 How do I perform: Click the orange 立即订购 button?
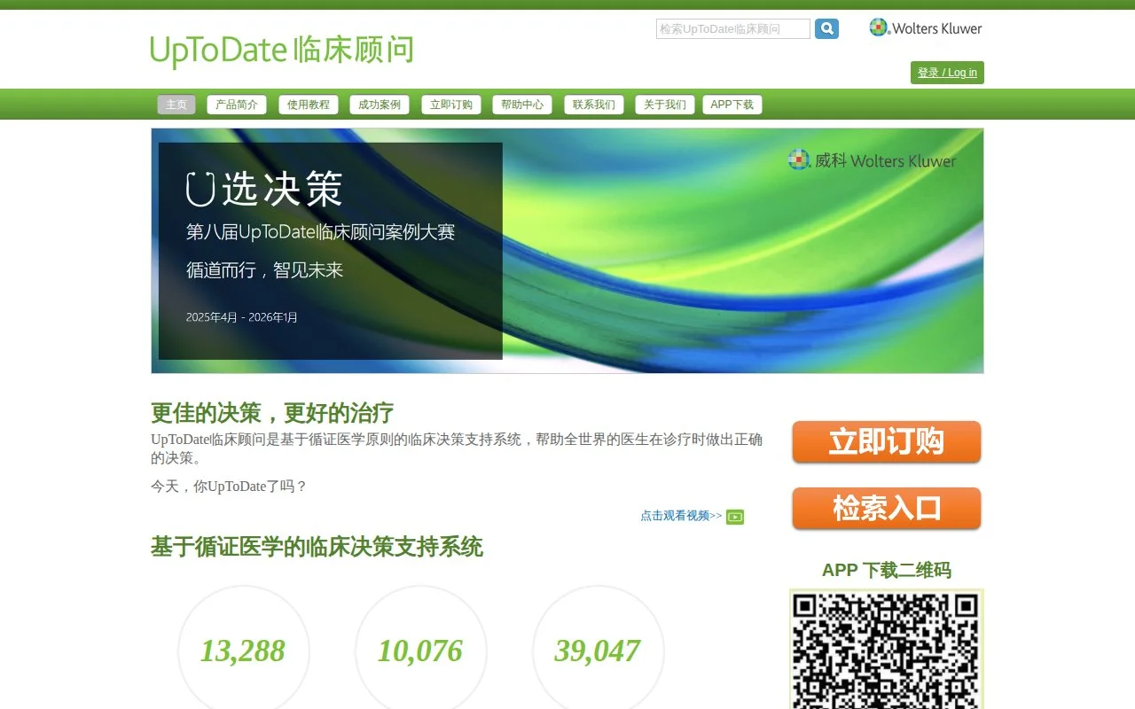(887, 441)
